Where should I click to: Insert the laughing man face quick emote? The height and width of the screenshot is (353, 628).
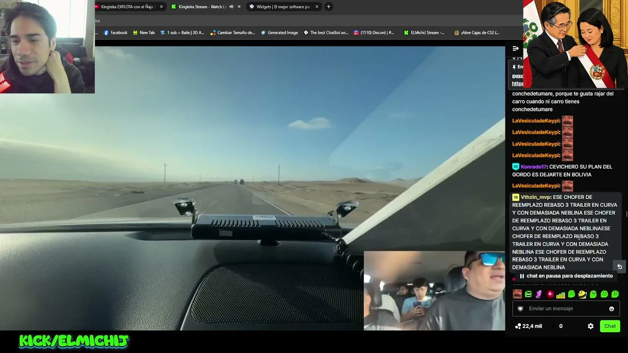(x=517, y=294)
